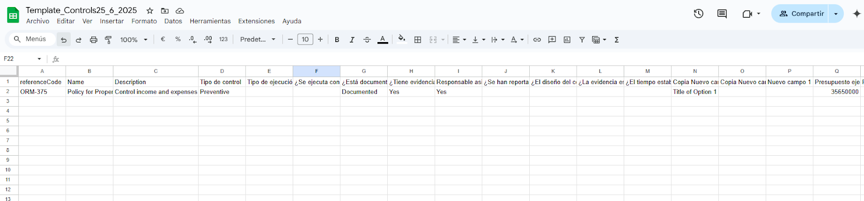Activate the paint format roller
The height and width of the screenshot is (201, 864).
pos(109,39)
